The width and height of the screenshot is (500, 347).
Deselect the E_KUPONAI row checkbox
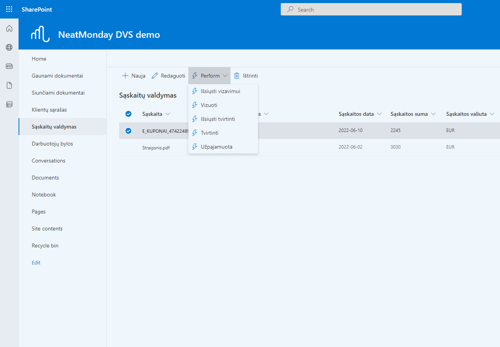coord(128,130)
